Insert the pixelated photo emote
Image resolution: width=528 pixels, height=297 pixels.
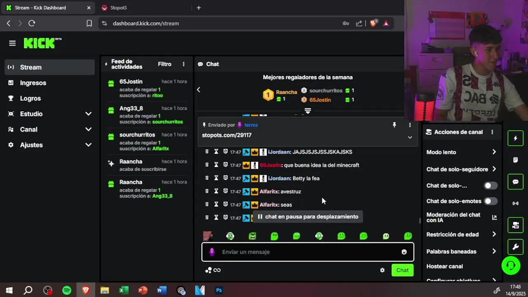click(x=208, y=236)
